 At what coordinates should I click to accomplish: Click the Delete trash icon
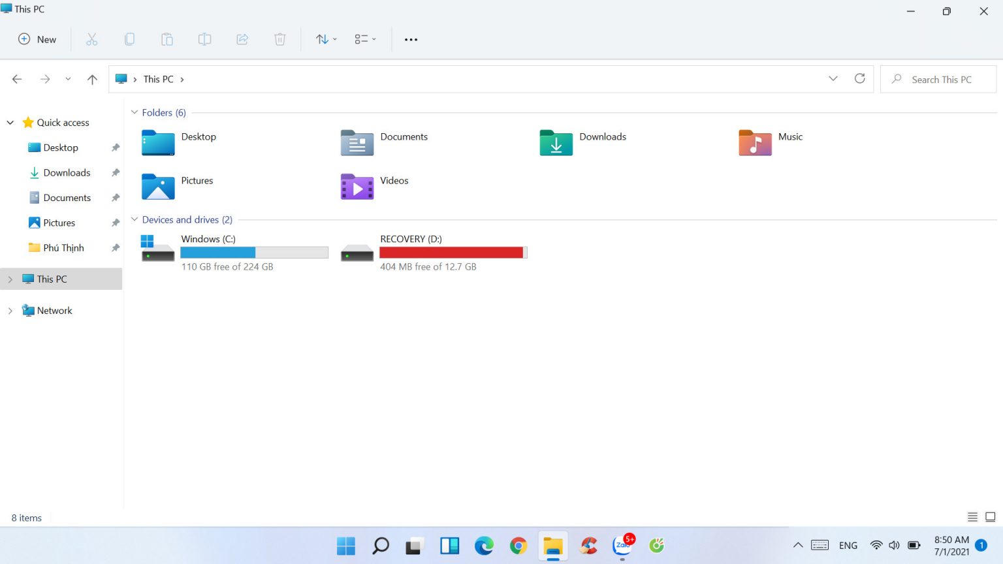click(x=279, y=39)
